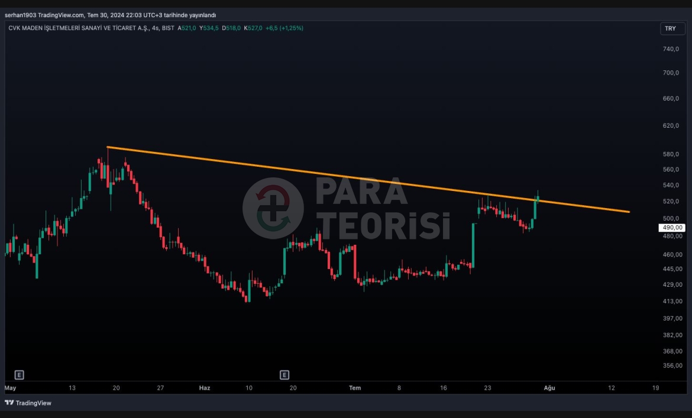The height and width of the screenshot is (418, 692).
Task: Click the highlighted 490,00 price label
Action: pos(672,228)
